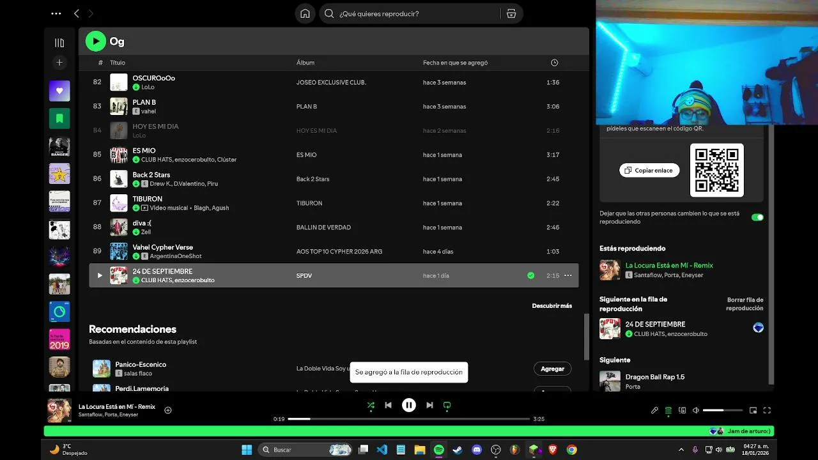Skip to the previous track
Image resolution: width=818 pixels, height=460 pixels.
pos(388,405)
